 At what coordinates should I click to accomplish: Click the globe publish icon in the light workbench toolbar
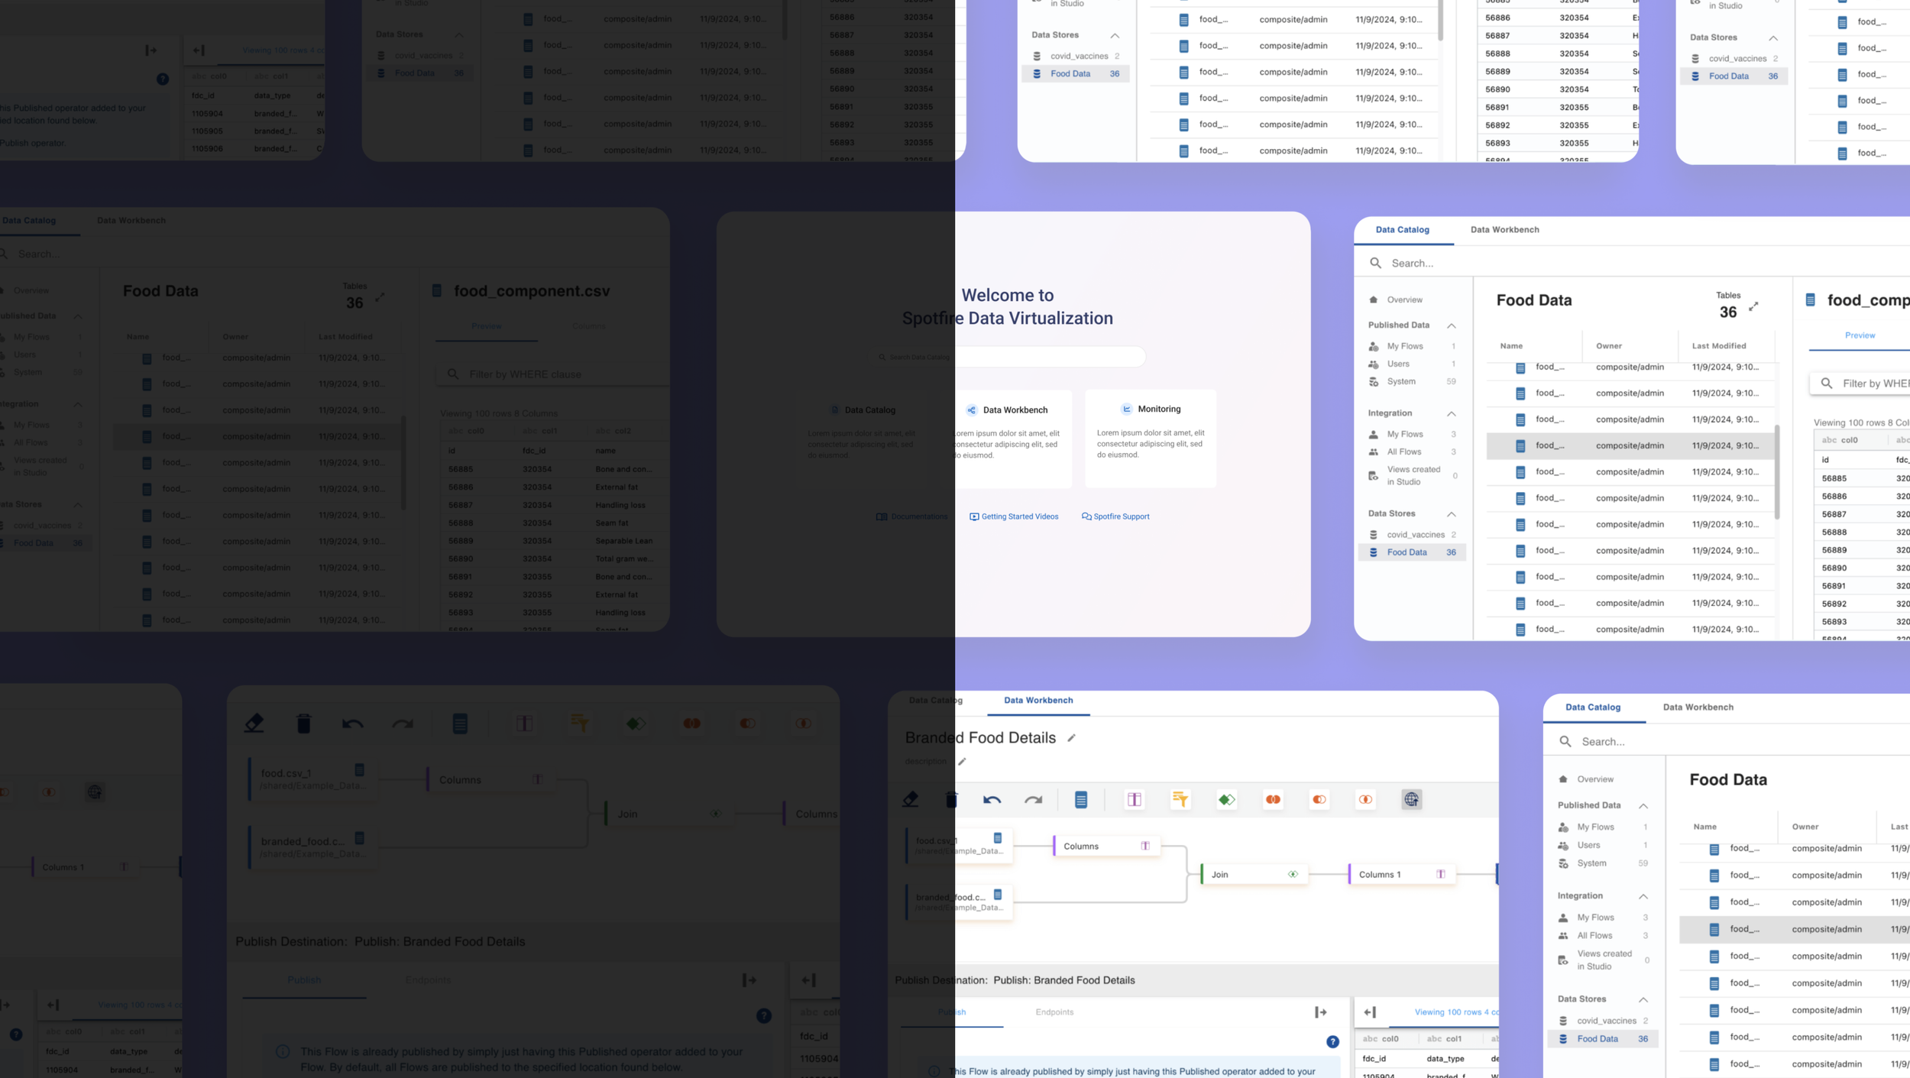click(1411, 799)
